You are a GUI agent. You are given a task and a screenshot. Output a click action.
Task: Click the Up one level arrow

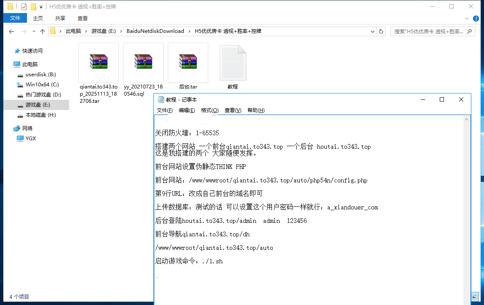tap(42, 32)
